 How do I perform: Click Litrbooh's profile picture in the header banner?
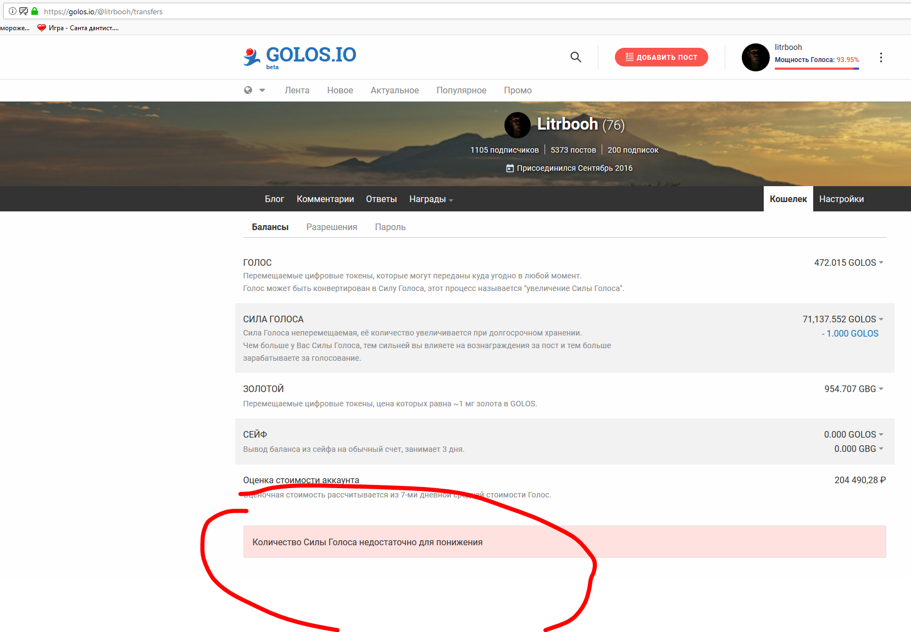[516, 125]
